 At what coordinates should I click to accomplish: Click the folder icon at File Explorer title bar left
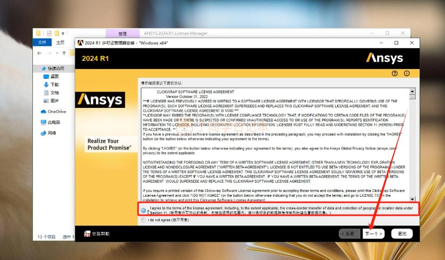(38, 33)
